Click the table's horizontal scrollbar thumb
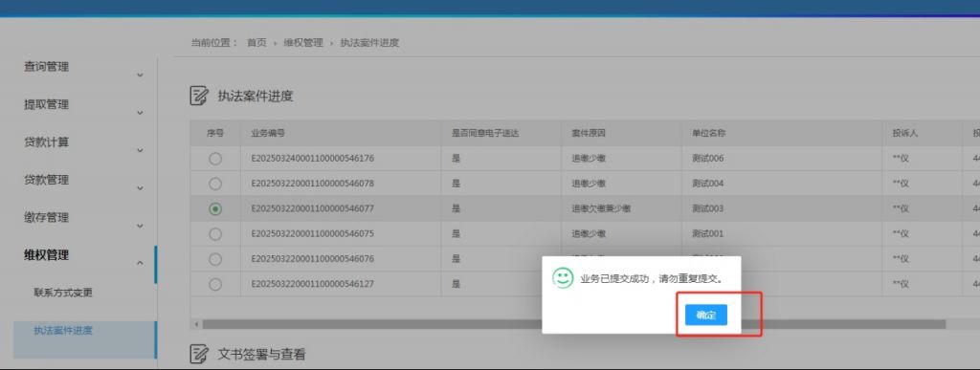Image resolution: width=980 pixels, height=370 pixels. point(574,324)
